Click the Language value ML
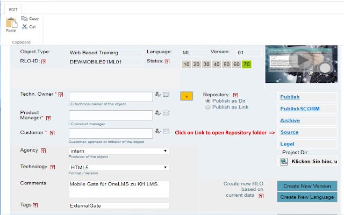Viewport: 344px width, 215px height. 194,53
